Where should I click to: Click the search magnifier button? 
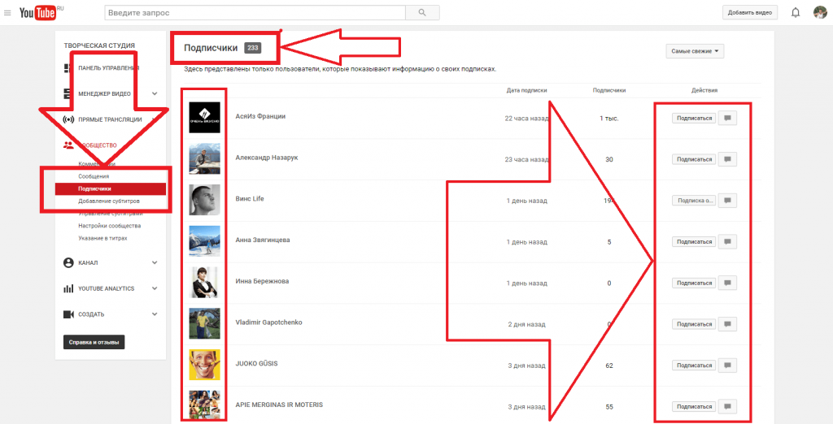coord(422,12)
